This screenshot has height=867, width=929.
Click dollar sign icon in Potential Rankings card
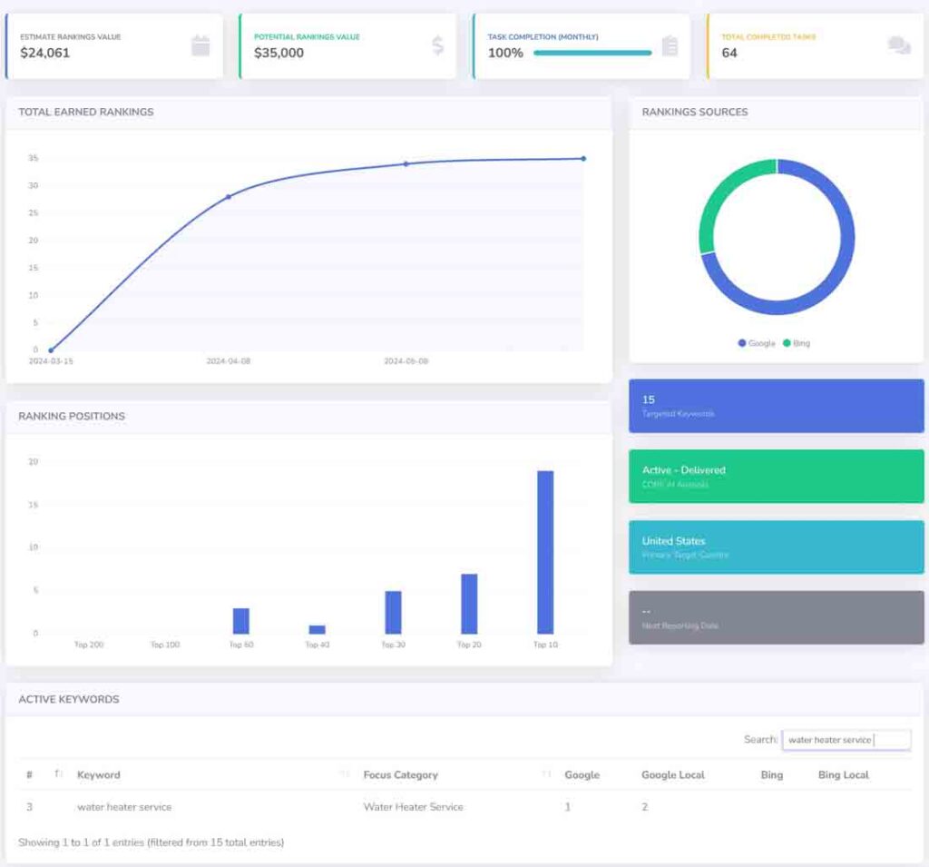click(437, 46)
